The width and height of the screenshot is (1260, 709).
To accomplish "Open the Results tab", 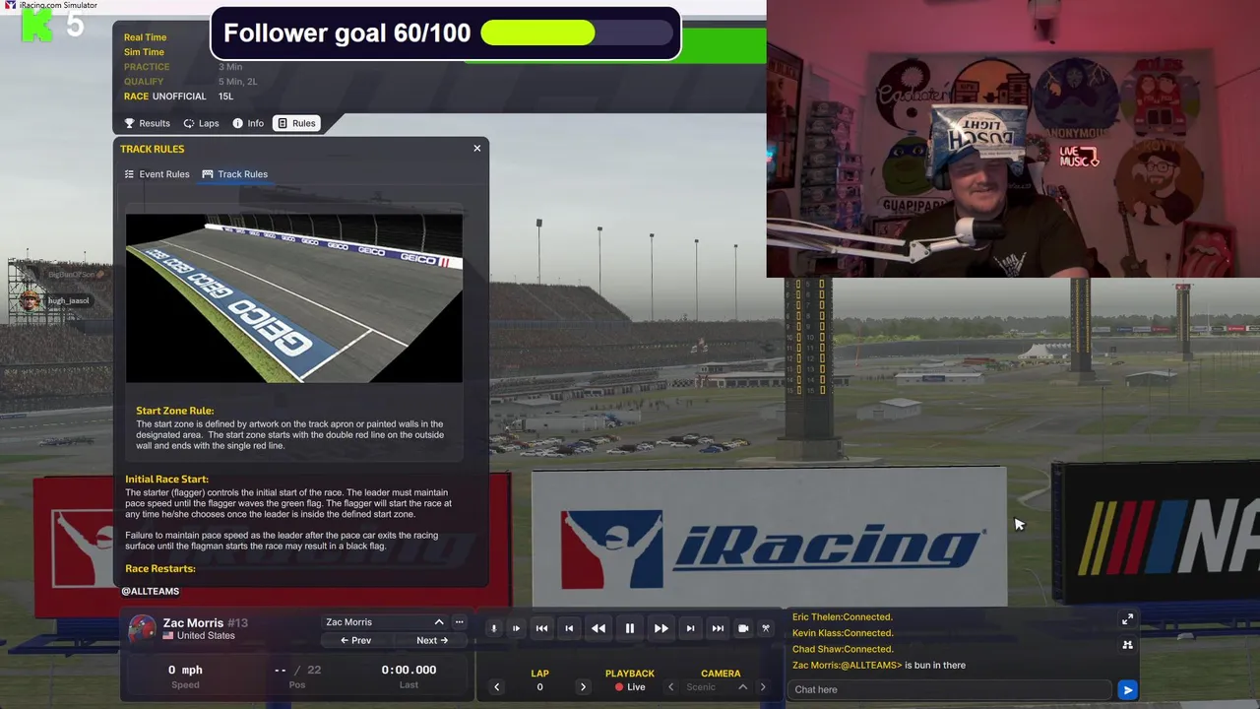I will 147,123.
